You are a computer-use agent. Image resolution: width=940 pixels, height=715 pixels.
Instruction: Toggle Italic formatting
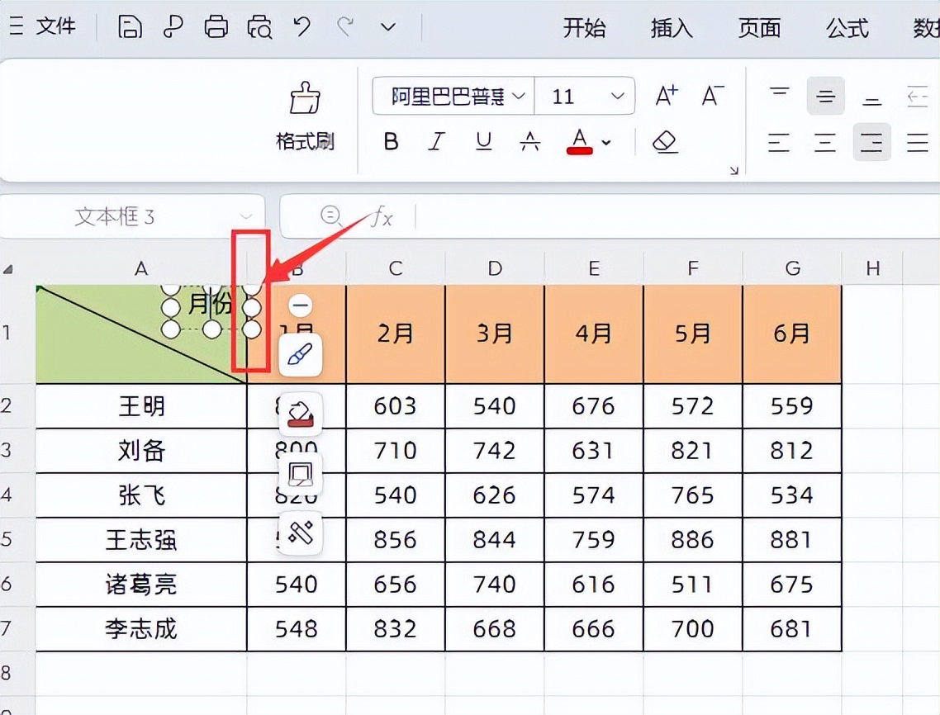pyautogui.click(x=437, y=142)
